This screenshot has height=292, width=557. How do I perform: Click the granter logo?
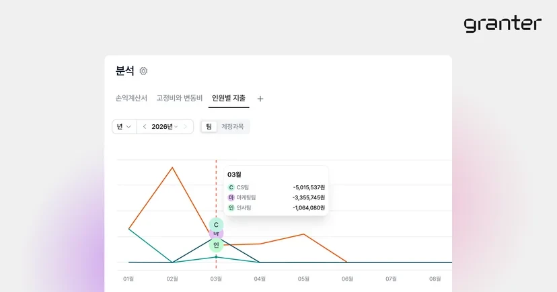[503, 24]
